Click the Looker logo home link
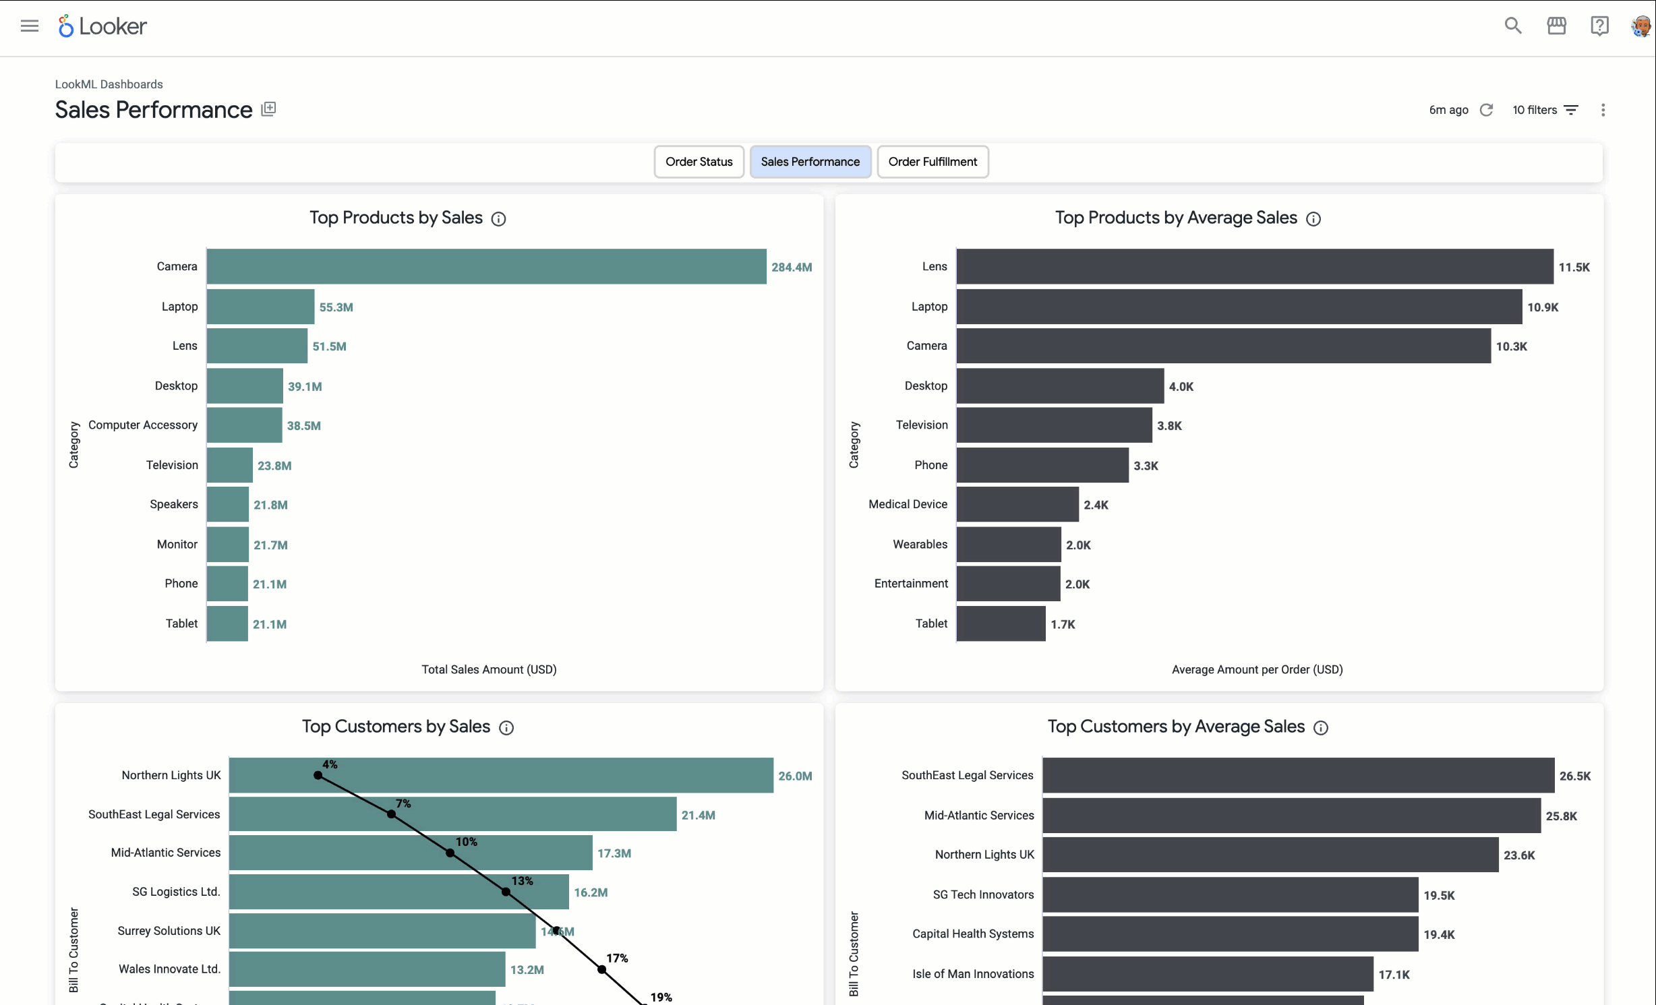This screenshot has width=1656, height=1005. coord(102,26)
